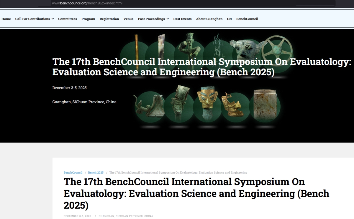
Task: Open the BenchCouncil nav link
Action: (x=247, y=19)
